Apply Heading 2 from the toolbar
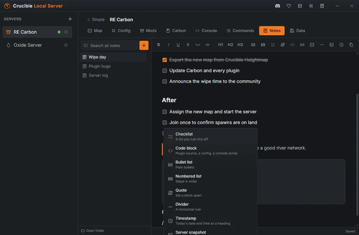 [230, 45]
